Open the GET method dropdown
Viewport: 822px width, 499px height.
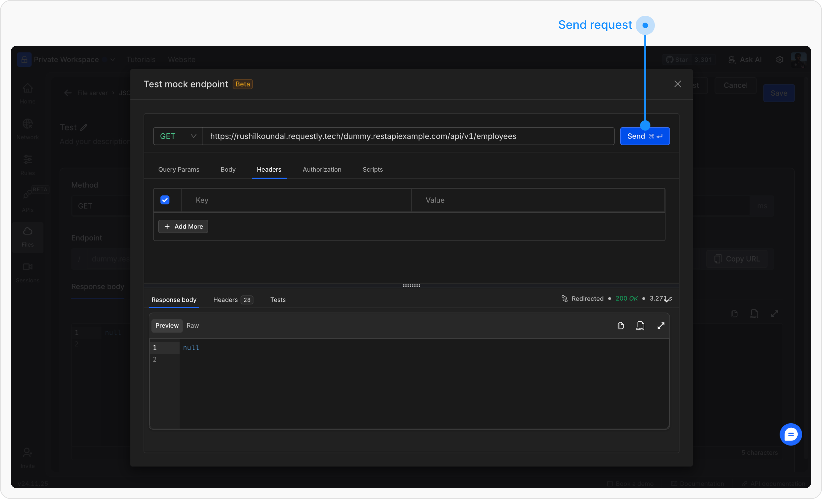[x=178, y=136]
